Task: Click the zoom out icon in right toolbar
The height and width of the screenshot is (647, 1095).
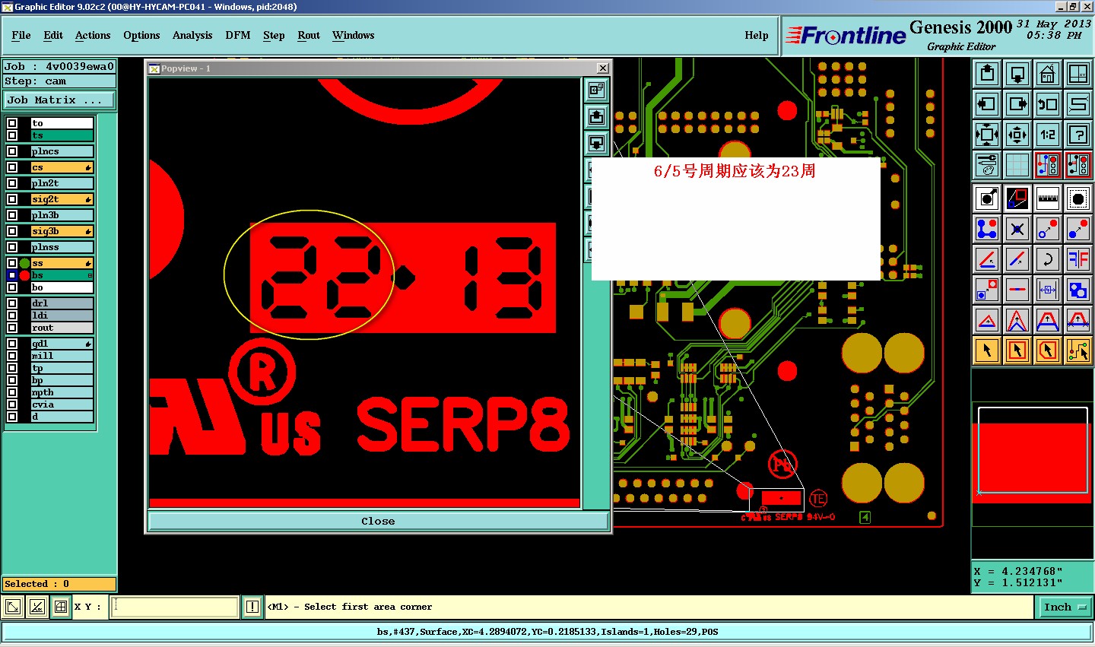Action: click(1017, 74)
